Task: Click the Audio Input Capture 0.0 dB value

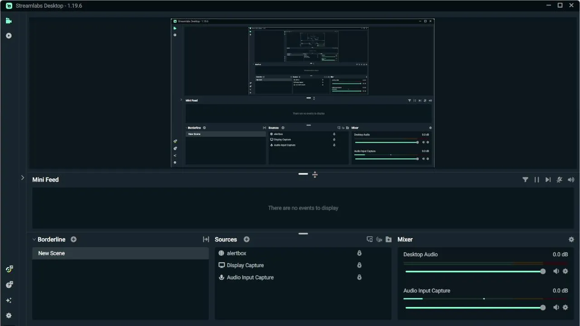Action: point(560,291)
